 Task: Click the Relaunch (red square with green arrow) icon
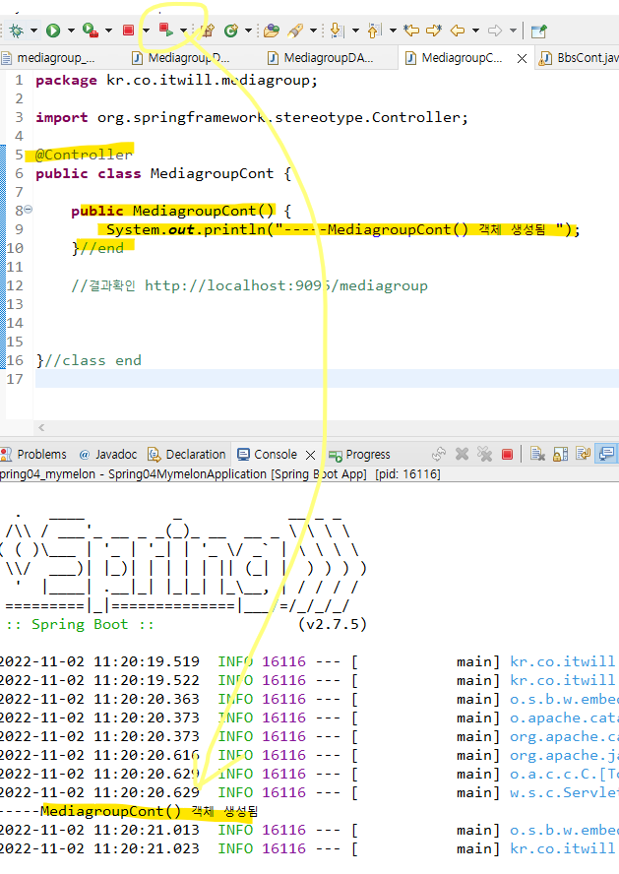point(166,30)
